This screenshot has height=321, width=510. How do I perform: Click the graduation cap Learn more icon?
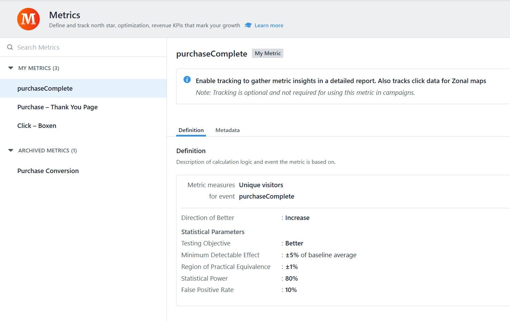click(x=248, y=25)
